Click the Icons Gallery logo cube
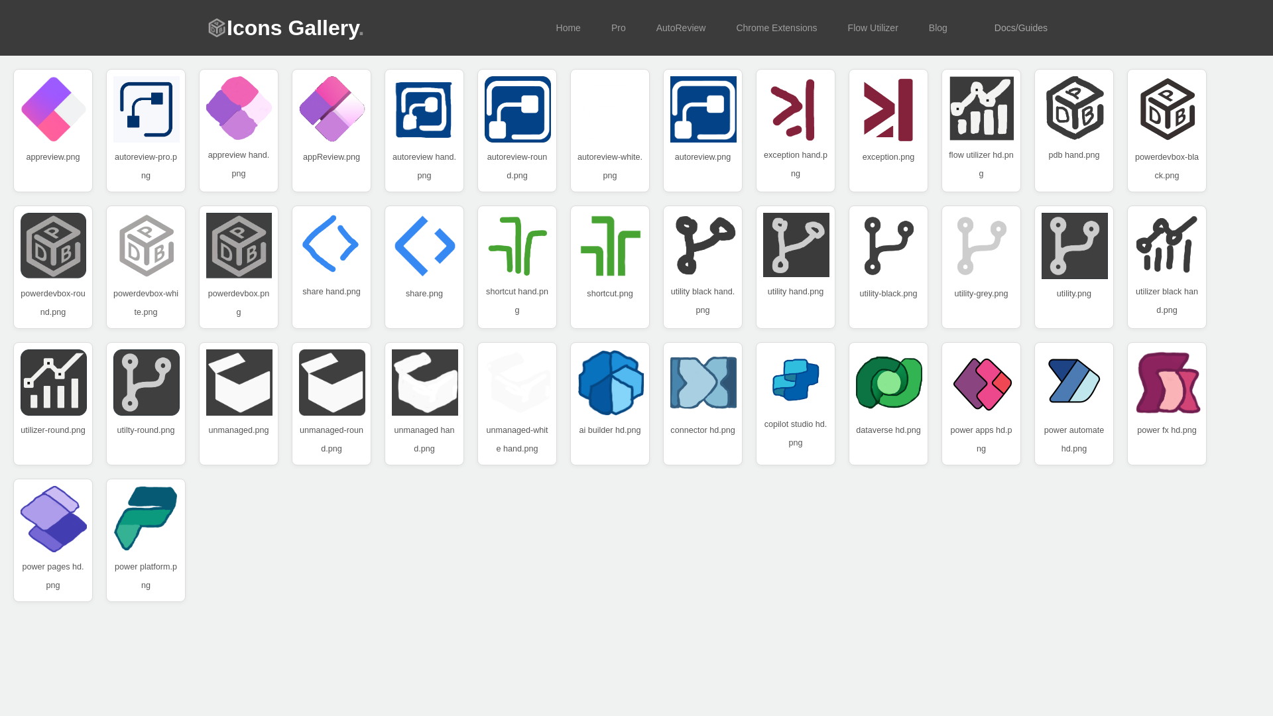This screenshot has width=1273, height=716. click(217, 28)
